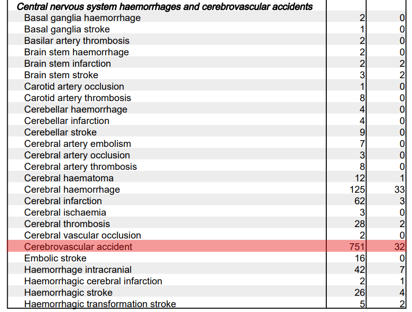Image resolution: width=412 pixels, height=312 pixels.
Task: Select the Basal ganglia haemorrhage text
Action: coord(82,18)
